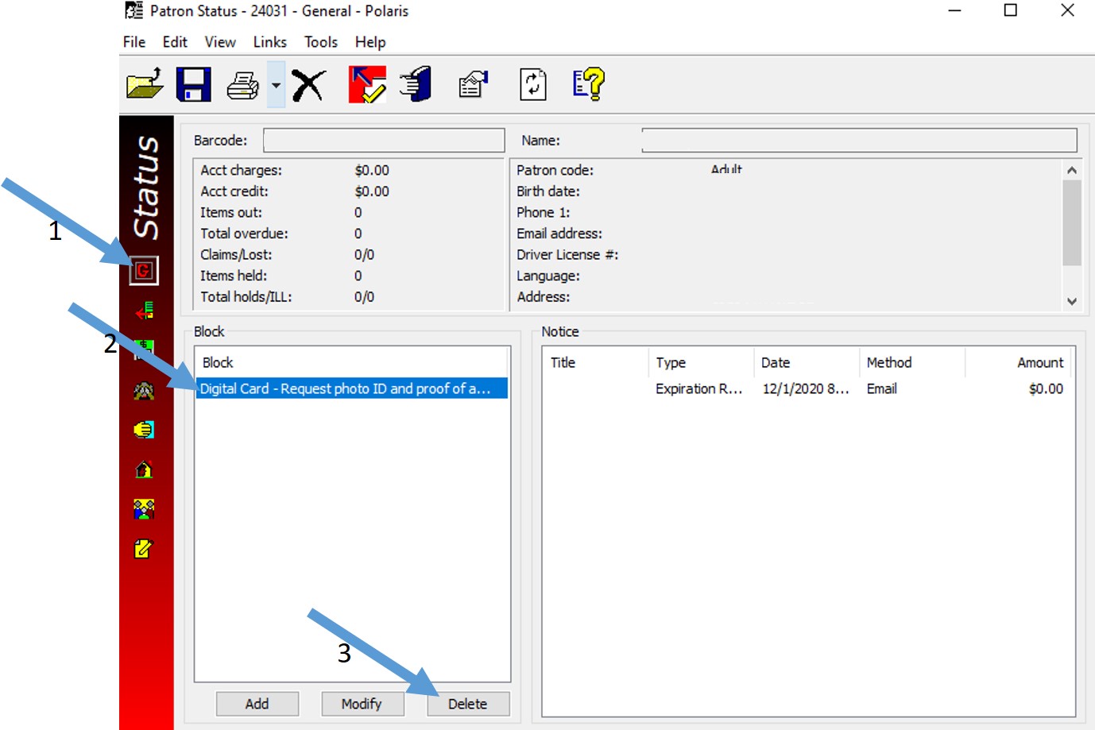Save the patron record with floppy icon
This screenshot has width=1095, height=730.
[193, 84]
